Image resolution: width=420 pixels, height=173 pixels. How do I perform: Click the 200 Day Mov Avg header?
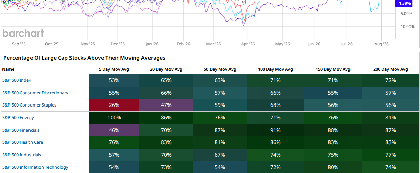[391, 69]
